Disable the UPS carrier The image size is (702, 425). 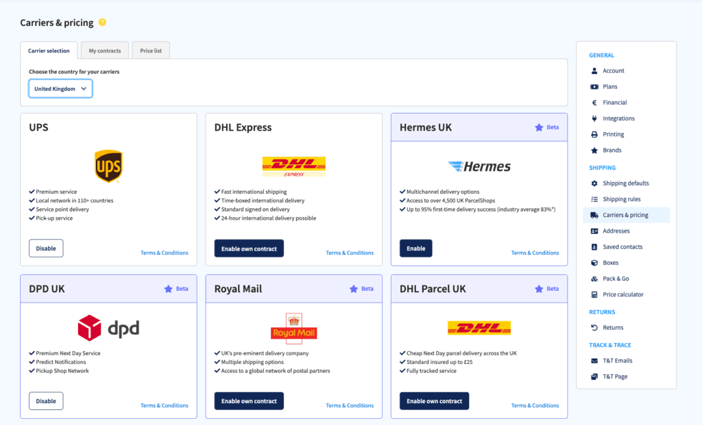[x=46, y=248]
